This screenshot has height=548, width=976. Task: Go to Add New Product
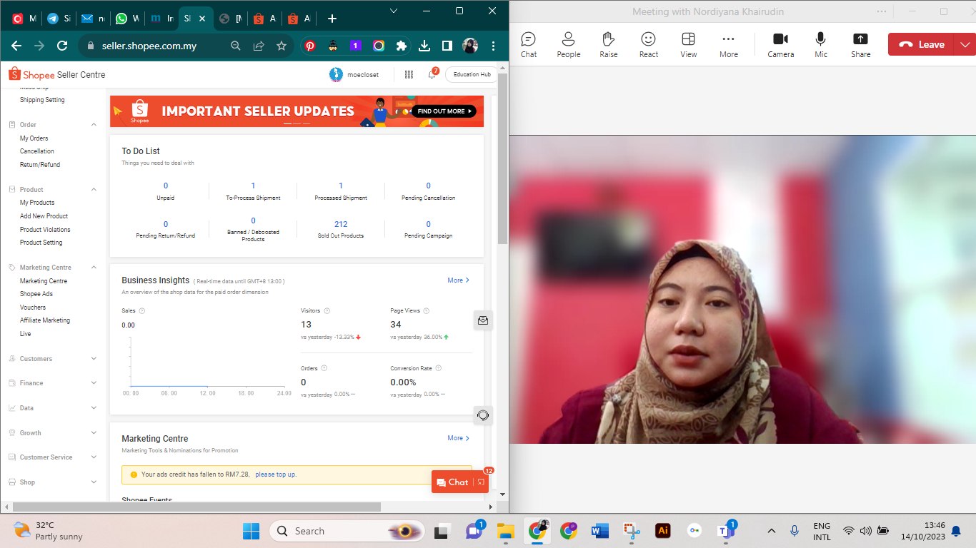(44, 216)
